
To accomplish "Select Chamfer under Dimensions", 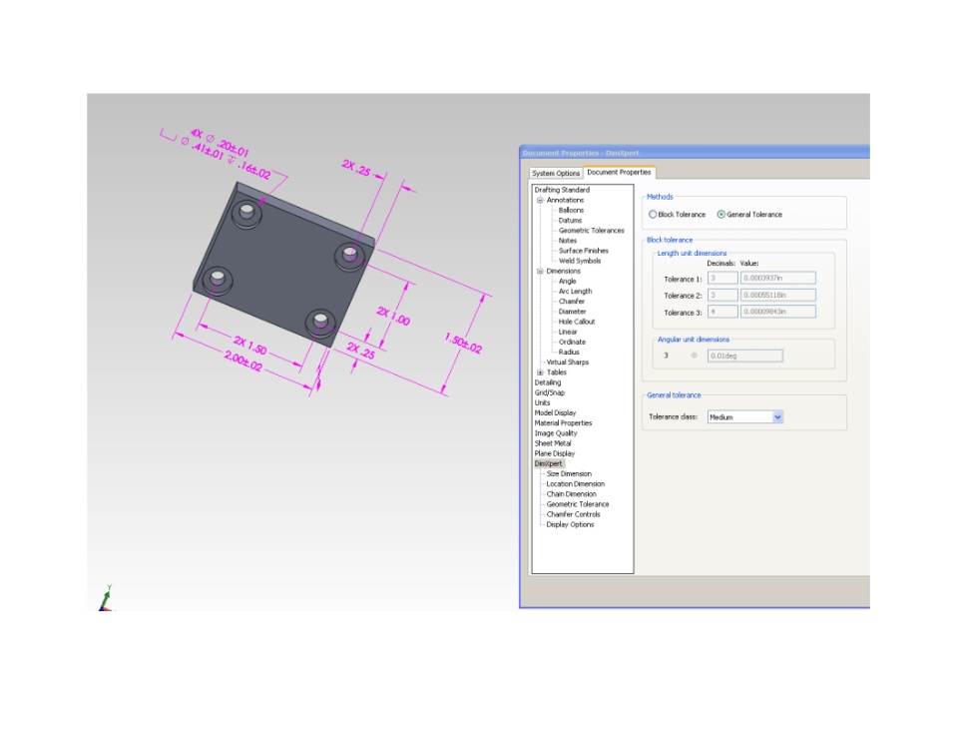I will (572, 302).
